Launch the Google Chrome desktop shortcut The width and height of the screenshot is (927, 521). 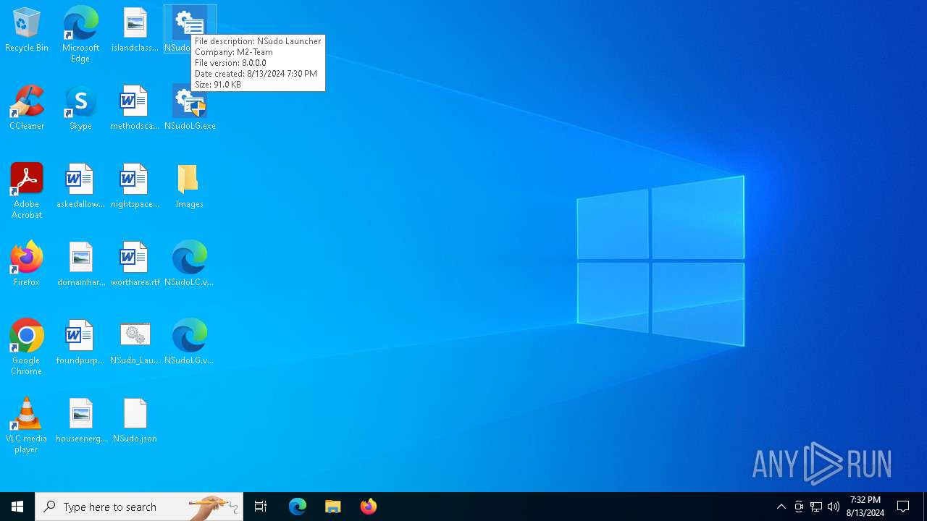point(27,347)
